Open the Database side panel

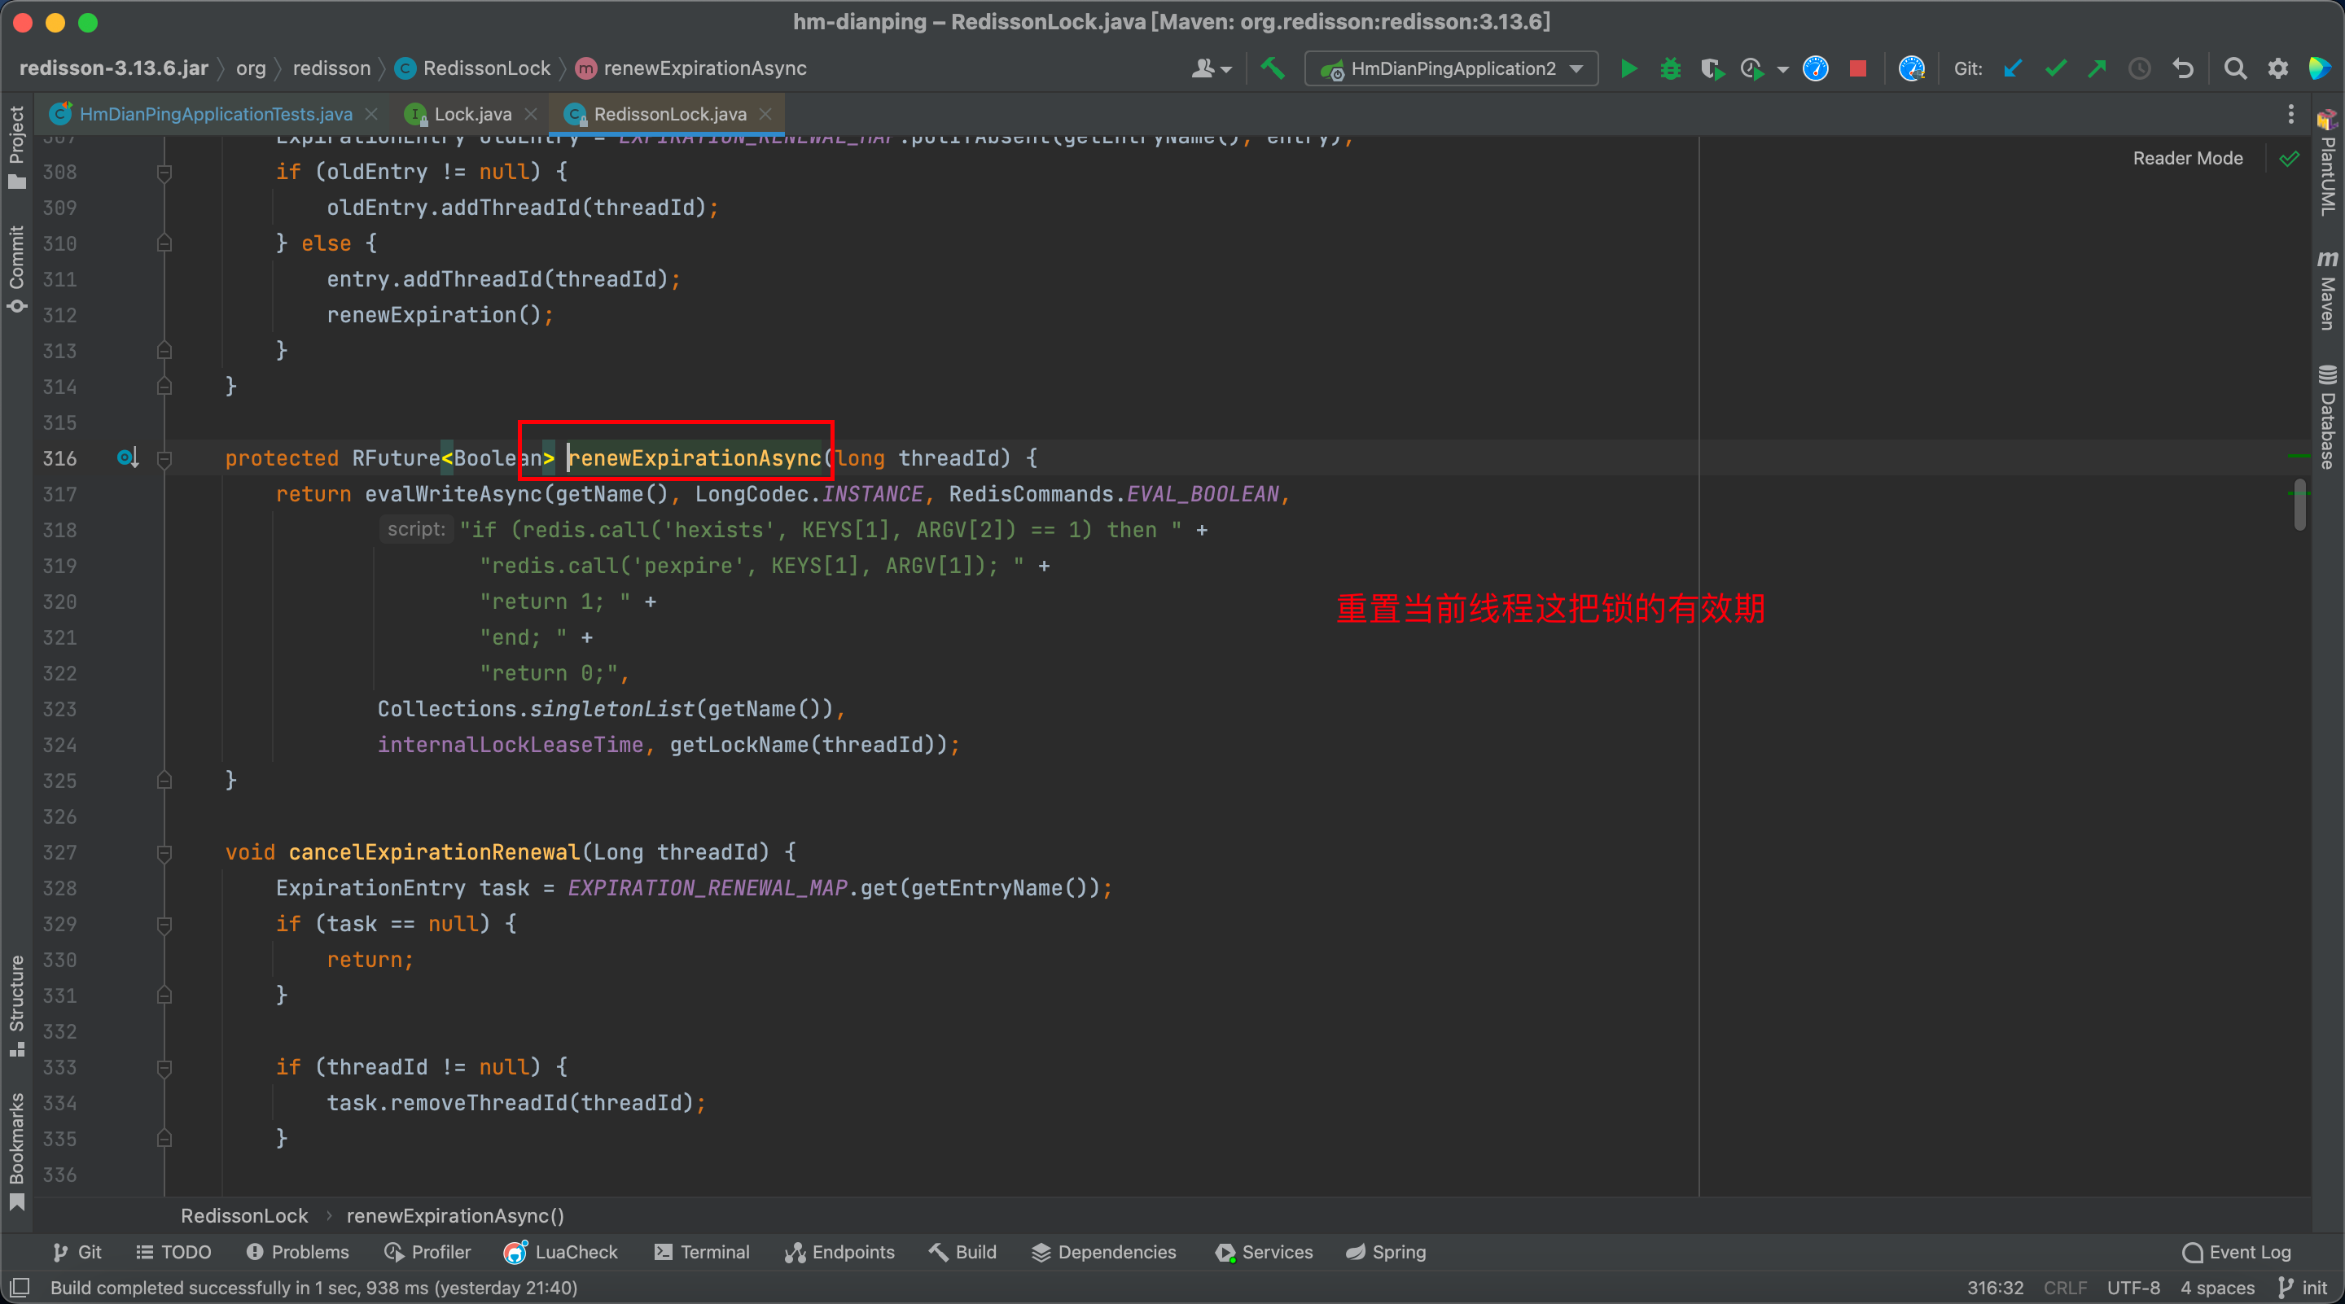pyautogui.click(x=2327, y=417)
